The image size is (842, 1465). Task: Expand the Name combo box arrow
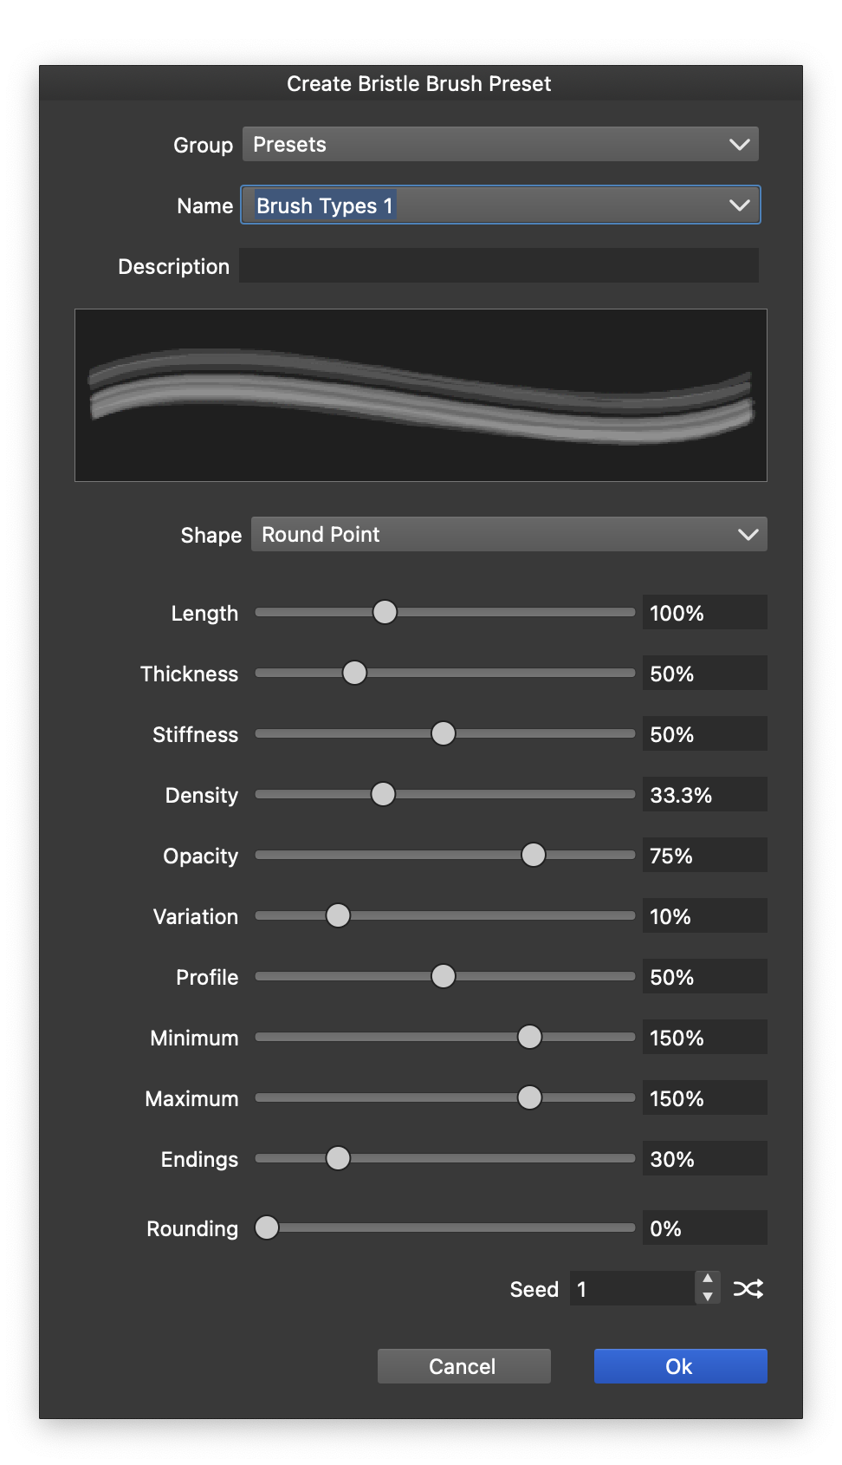(x=739, y=205)
